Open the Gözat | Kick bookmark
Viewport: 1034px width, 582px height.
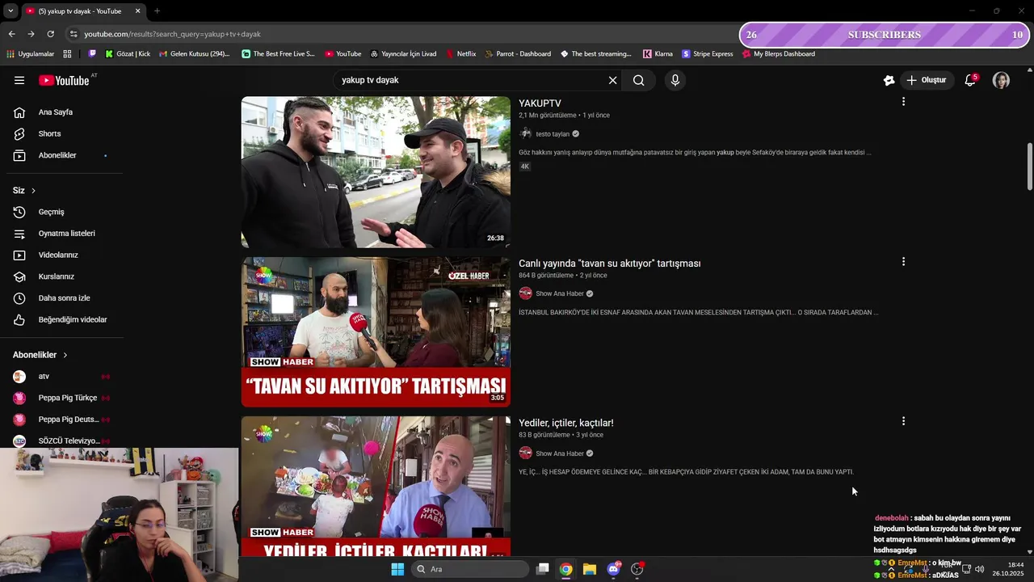[128, 54]
